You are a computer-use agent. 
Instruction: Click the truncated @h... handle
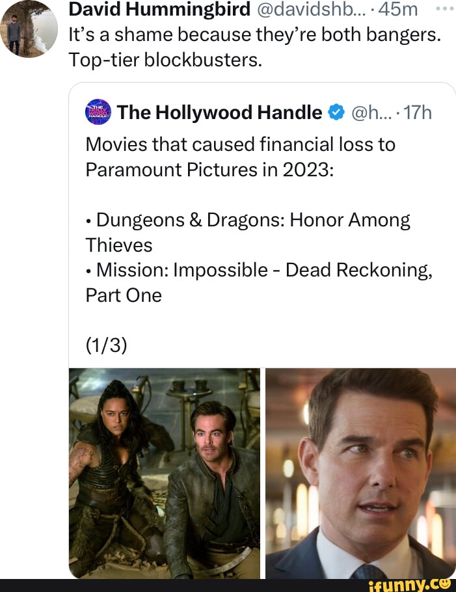370,113
